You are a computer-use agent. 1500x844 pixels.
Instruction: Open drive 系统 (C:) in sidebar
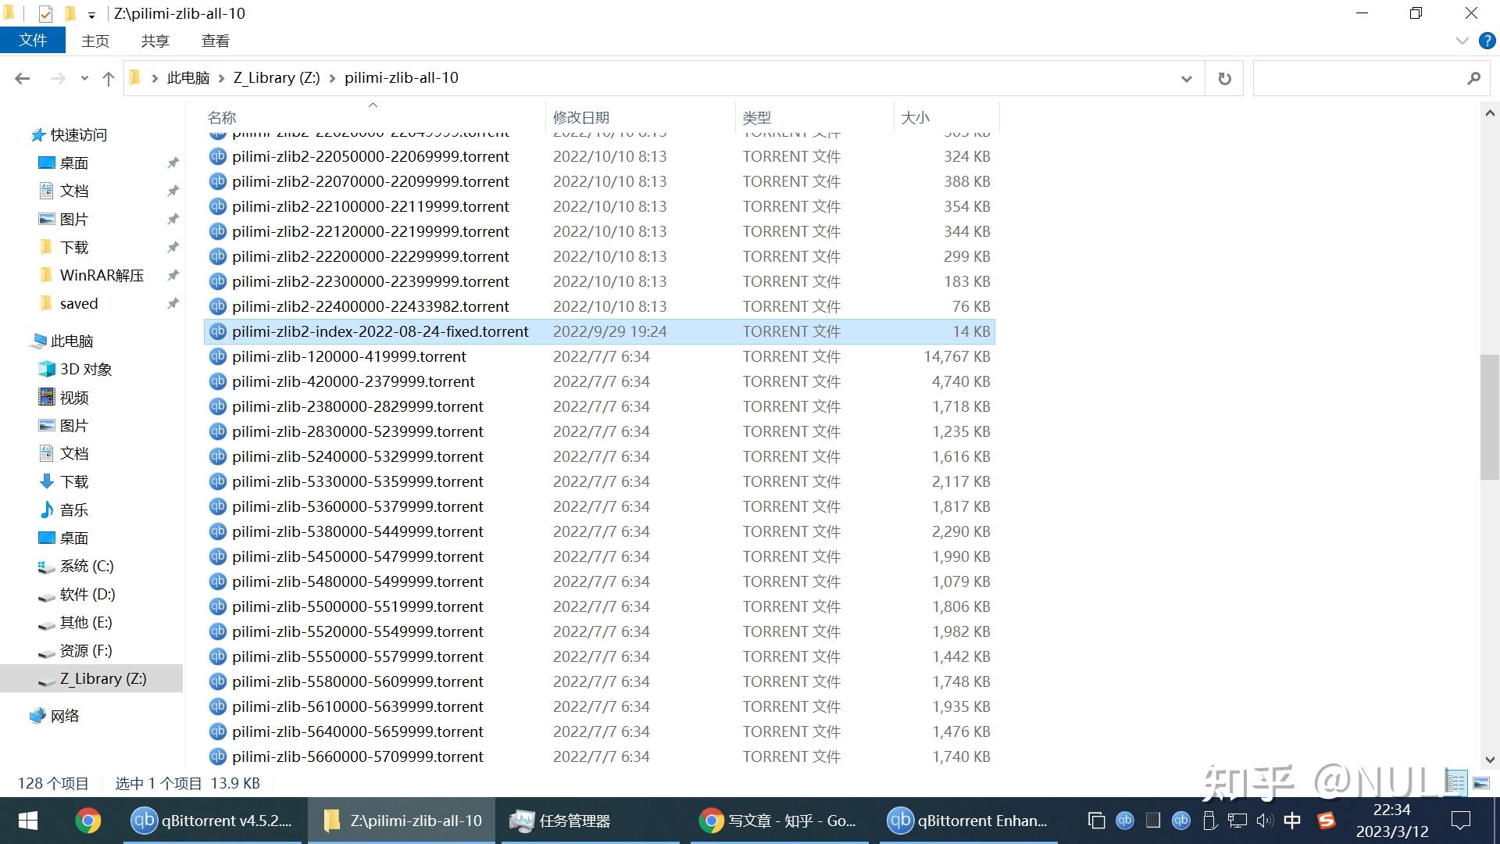point(86,566)
